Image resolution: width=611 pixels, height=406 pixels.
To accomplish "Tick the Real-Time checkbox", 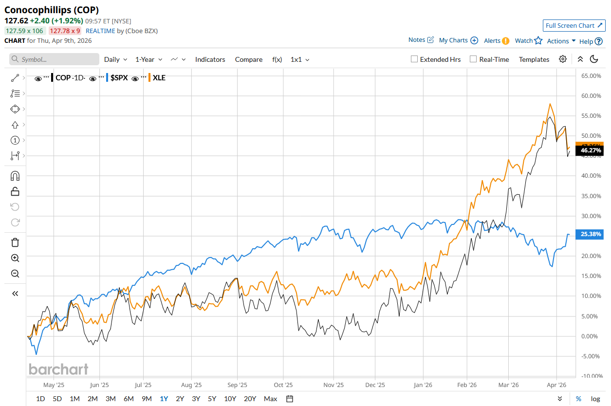I will 473,59.
